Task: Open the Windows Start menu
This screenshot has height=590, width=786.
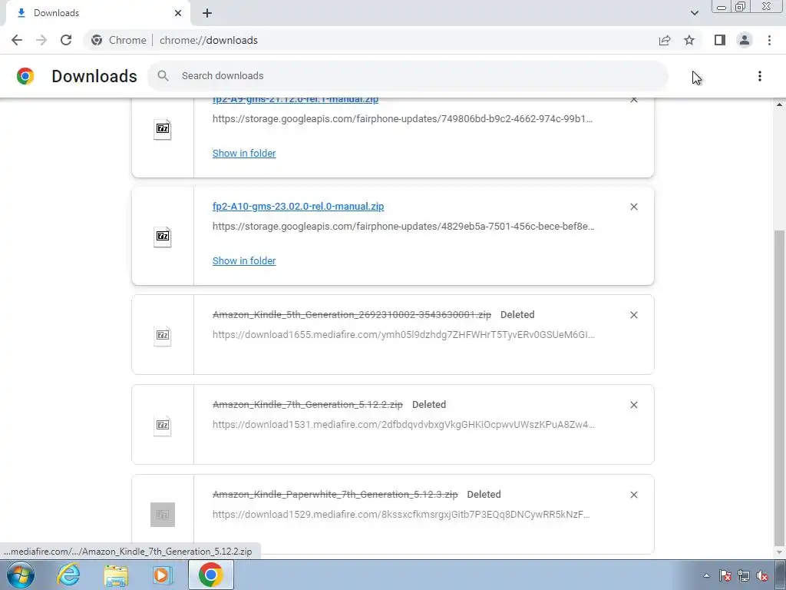Action: click(21, 575)
